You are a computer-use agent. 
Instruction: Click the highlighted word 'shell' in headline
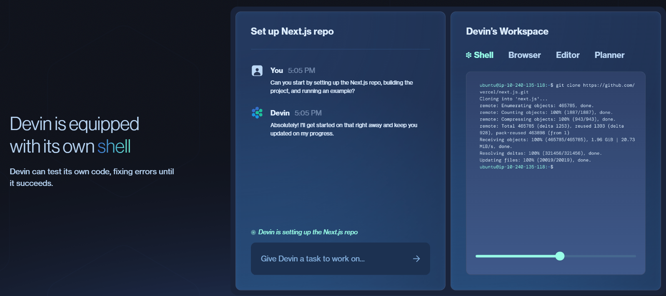pos(114,147)
